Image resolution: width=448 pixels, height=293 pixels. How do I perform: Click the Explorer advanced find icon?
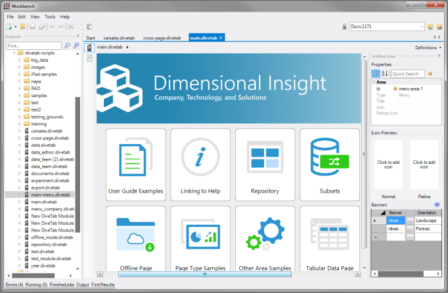click(x=76, y=45)
